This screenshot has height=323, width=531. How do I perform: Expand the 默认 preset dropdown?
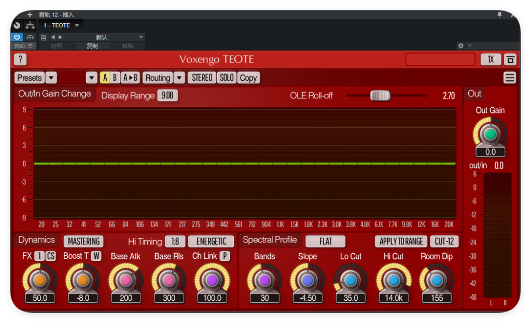point(105,37)
